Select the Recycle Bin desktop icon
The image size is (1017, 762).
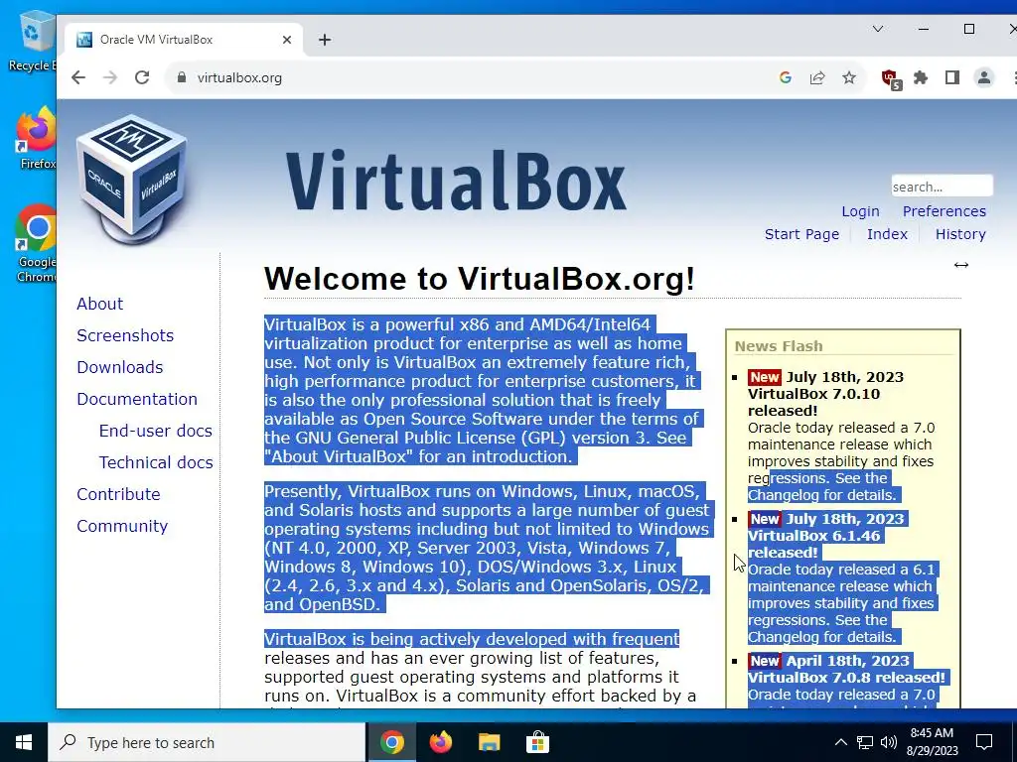[33, 42]
